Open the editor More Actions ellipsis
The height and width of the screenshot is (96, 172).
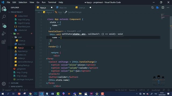point(168,7)
